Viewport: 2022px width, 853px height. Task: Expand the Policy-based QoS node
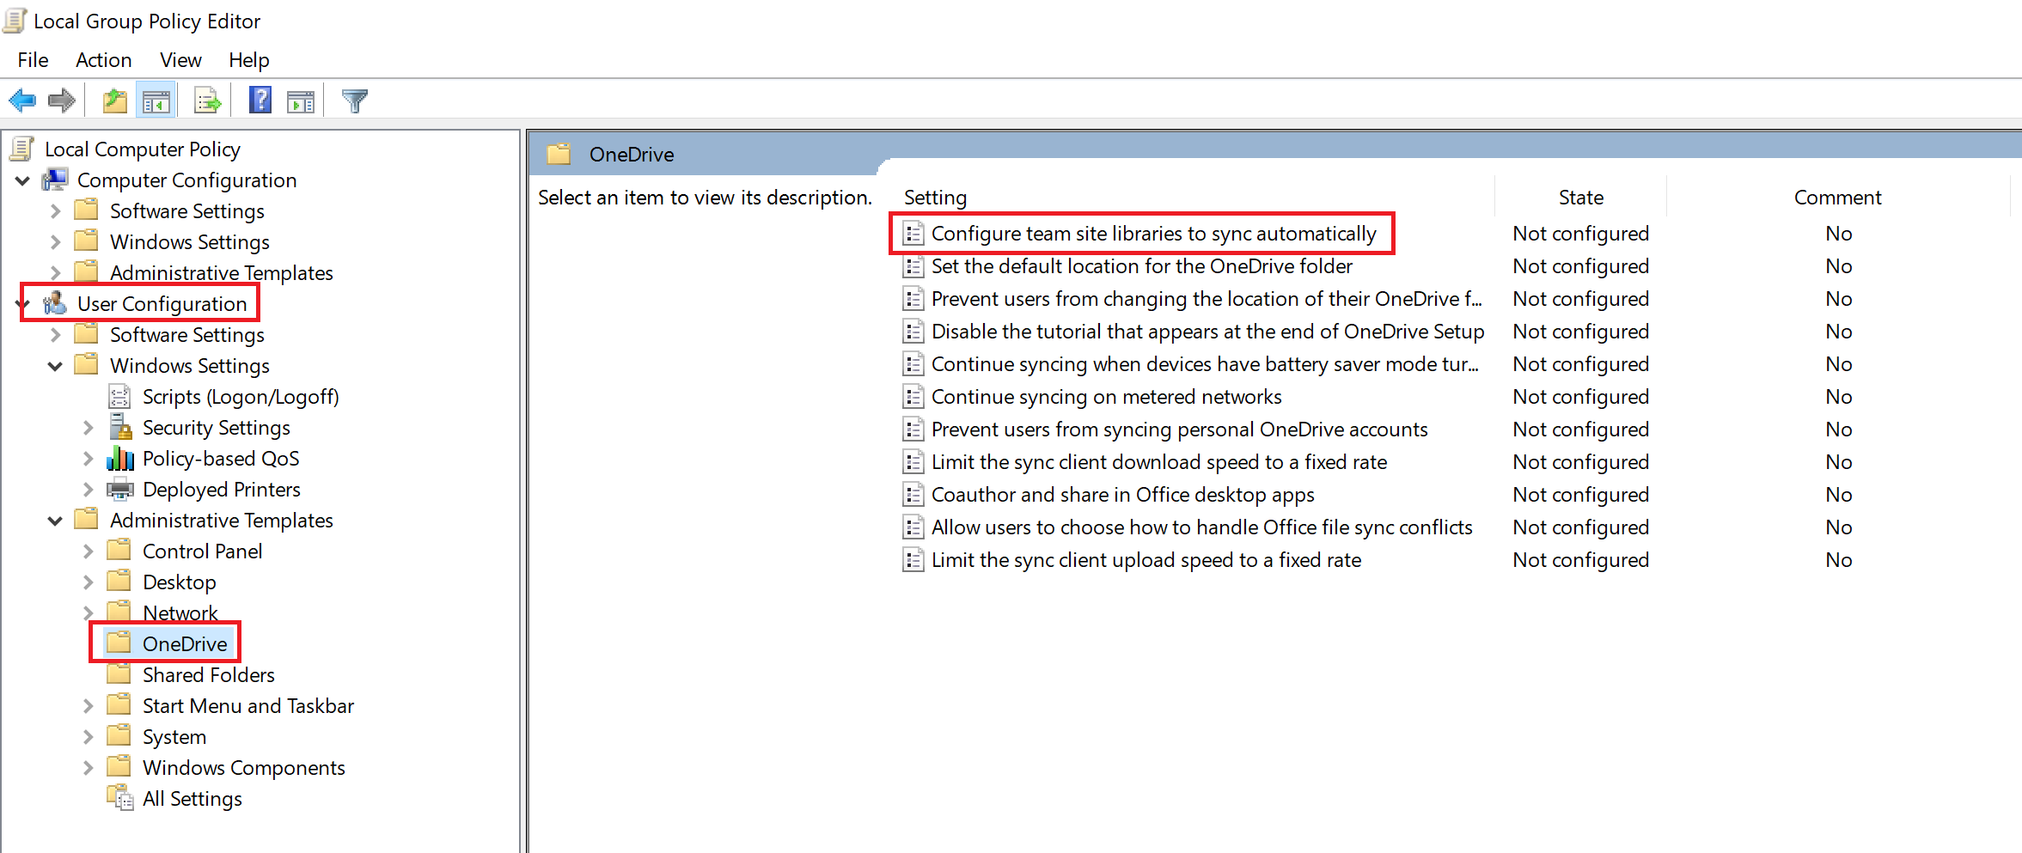pyautogui.click(x=89, y=459)
